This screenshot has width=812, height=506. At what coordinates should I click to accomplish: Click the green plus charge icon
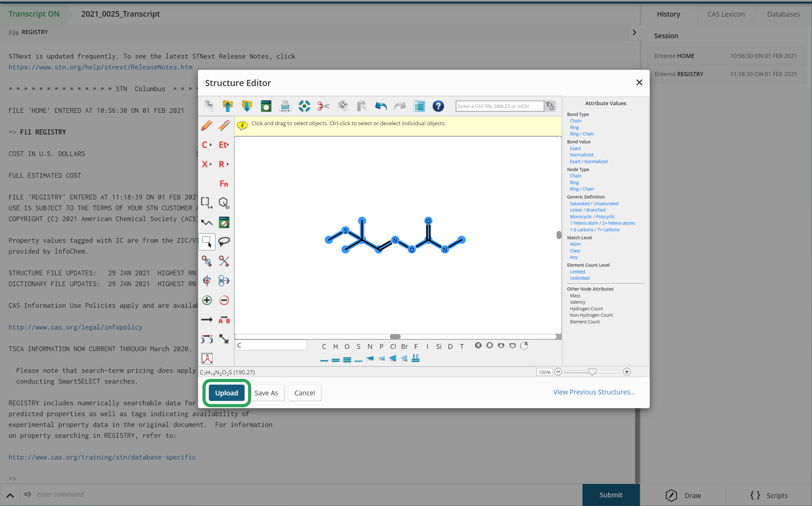[207, 300]
